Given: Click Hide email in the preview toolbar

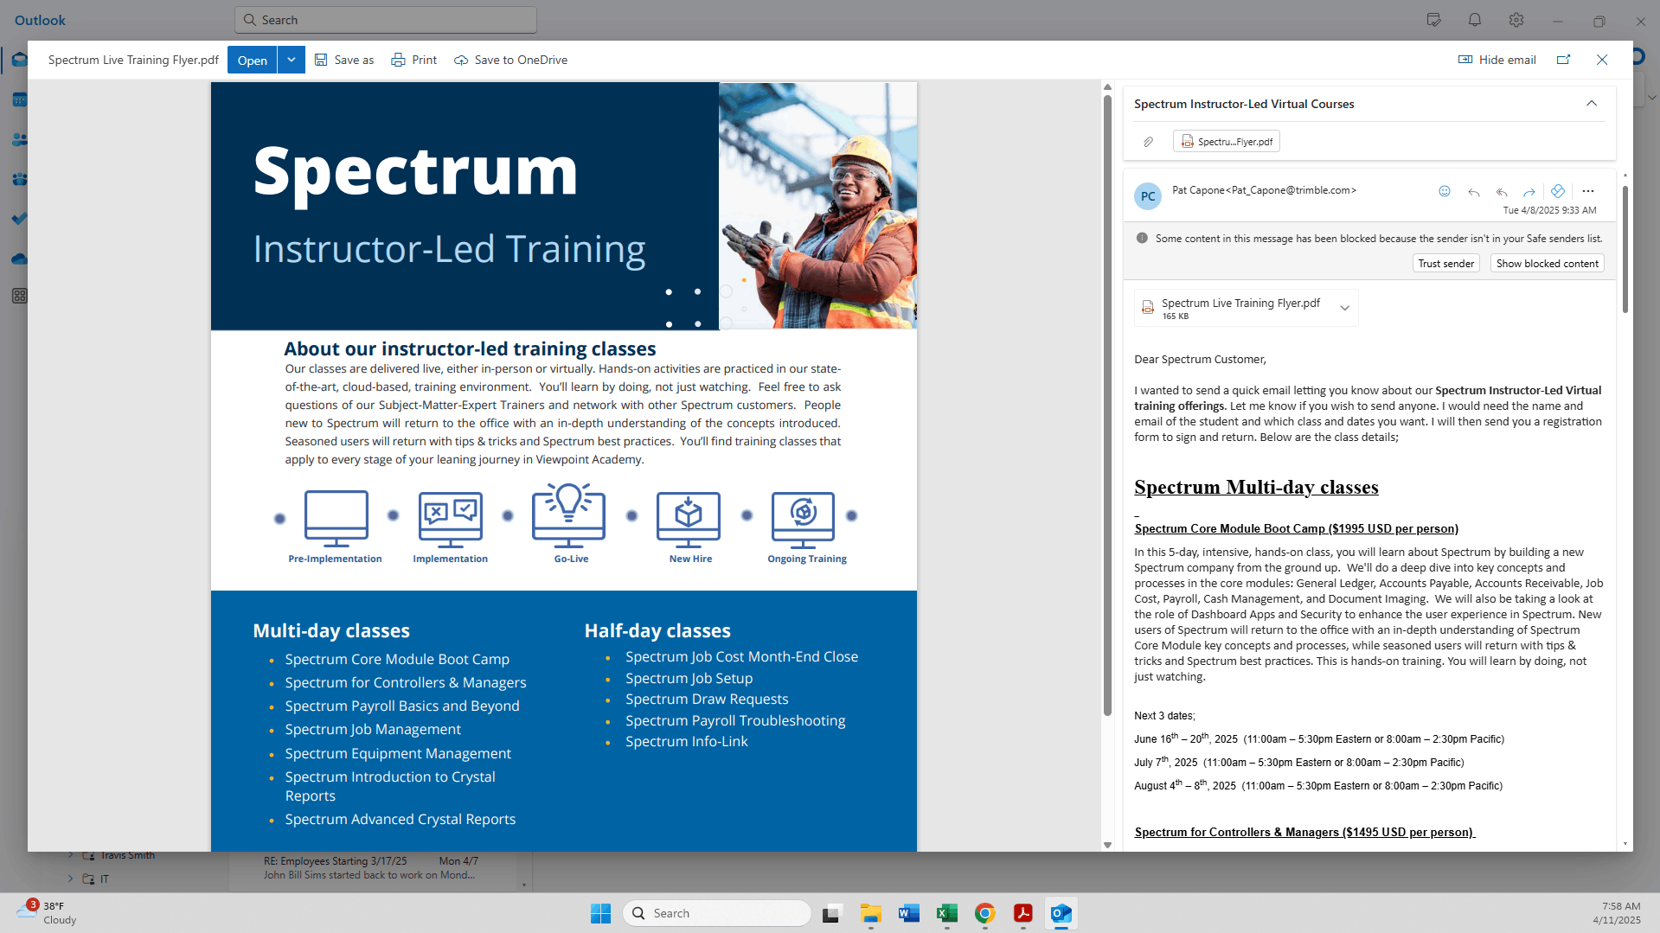Looking at the screenshot, I should click(x=1497, y=60).
